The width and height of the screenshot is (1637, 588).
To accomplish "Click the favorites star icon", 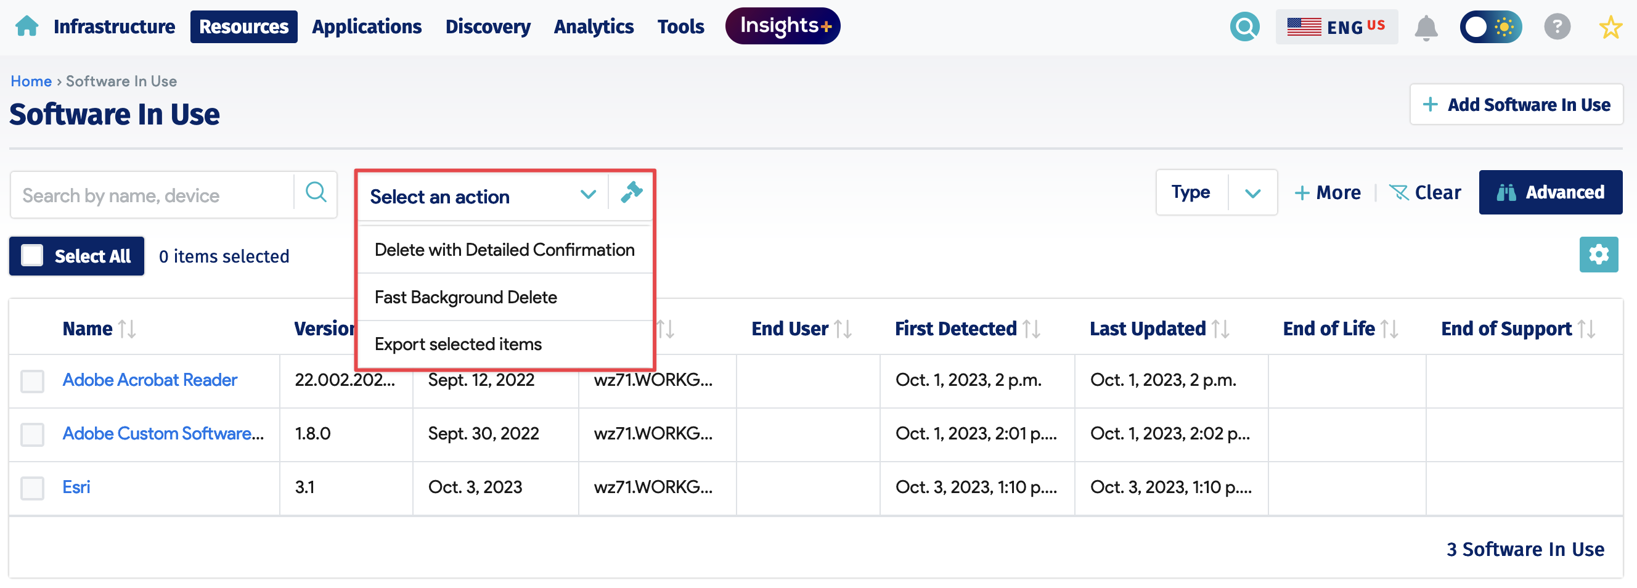I will (x=1610, y=27).
